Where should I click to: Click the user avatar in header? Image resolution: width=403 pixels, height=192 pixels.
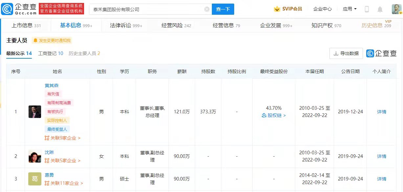(396, 9)
